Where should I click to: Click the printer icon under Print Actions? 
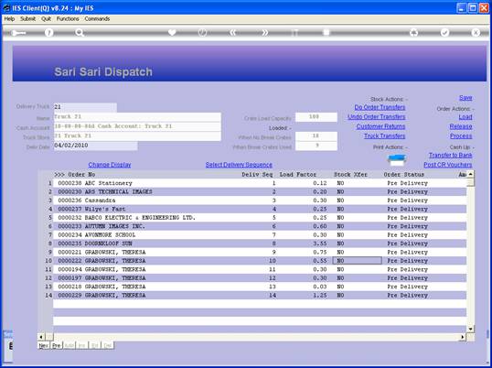pos(397,160)
